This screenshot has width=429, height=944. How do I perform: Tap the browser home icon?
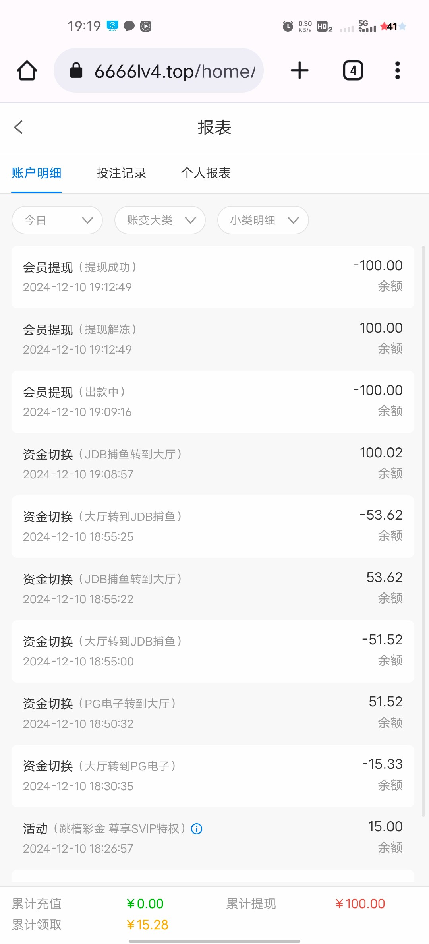tap(27, 71)
